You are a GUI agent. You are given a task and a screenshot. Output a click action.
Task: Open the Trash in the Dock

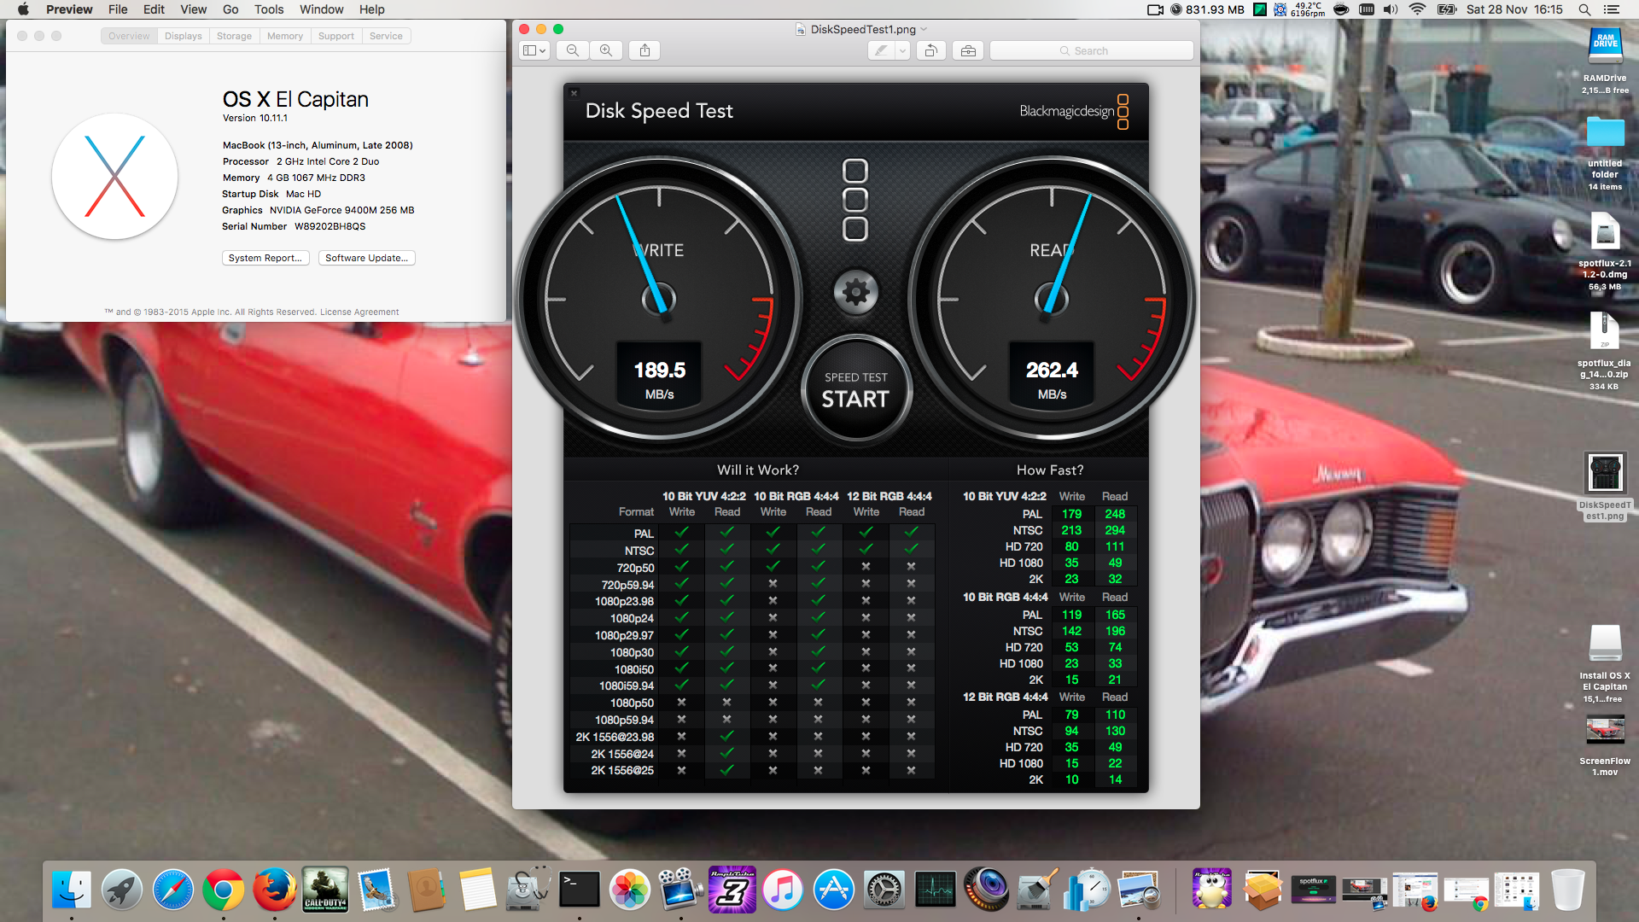coord(1567,890)
